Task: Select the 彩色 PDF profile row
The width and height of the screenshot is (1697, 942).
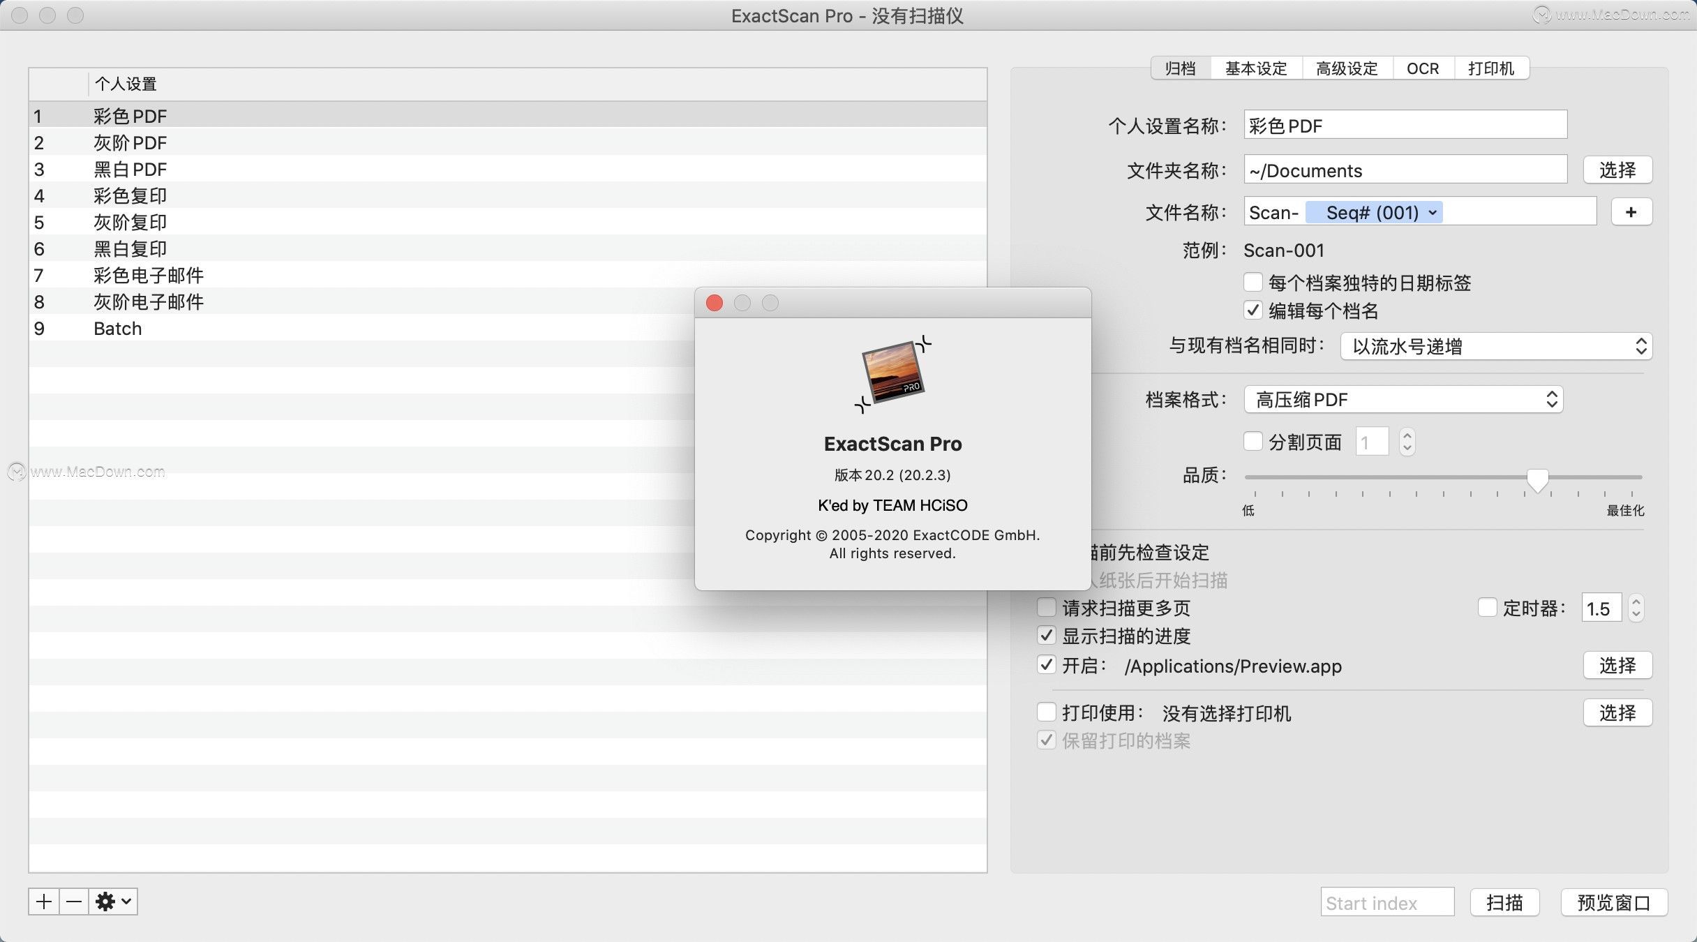Action: (x=508, y=115)
